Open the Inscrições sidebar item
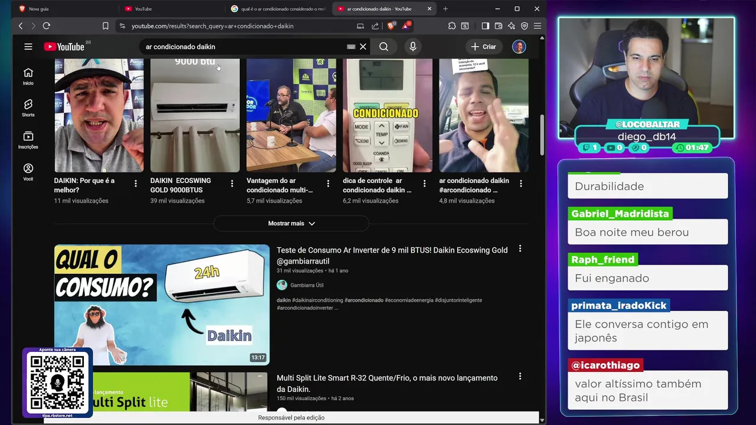This screenshot has height=425, width=756. (28, 140)
